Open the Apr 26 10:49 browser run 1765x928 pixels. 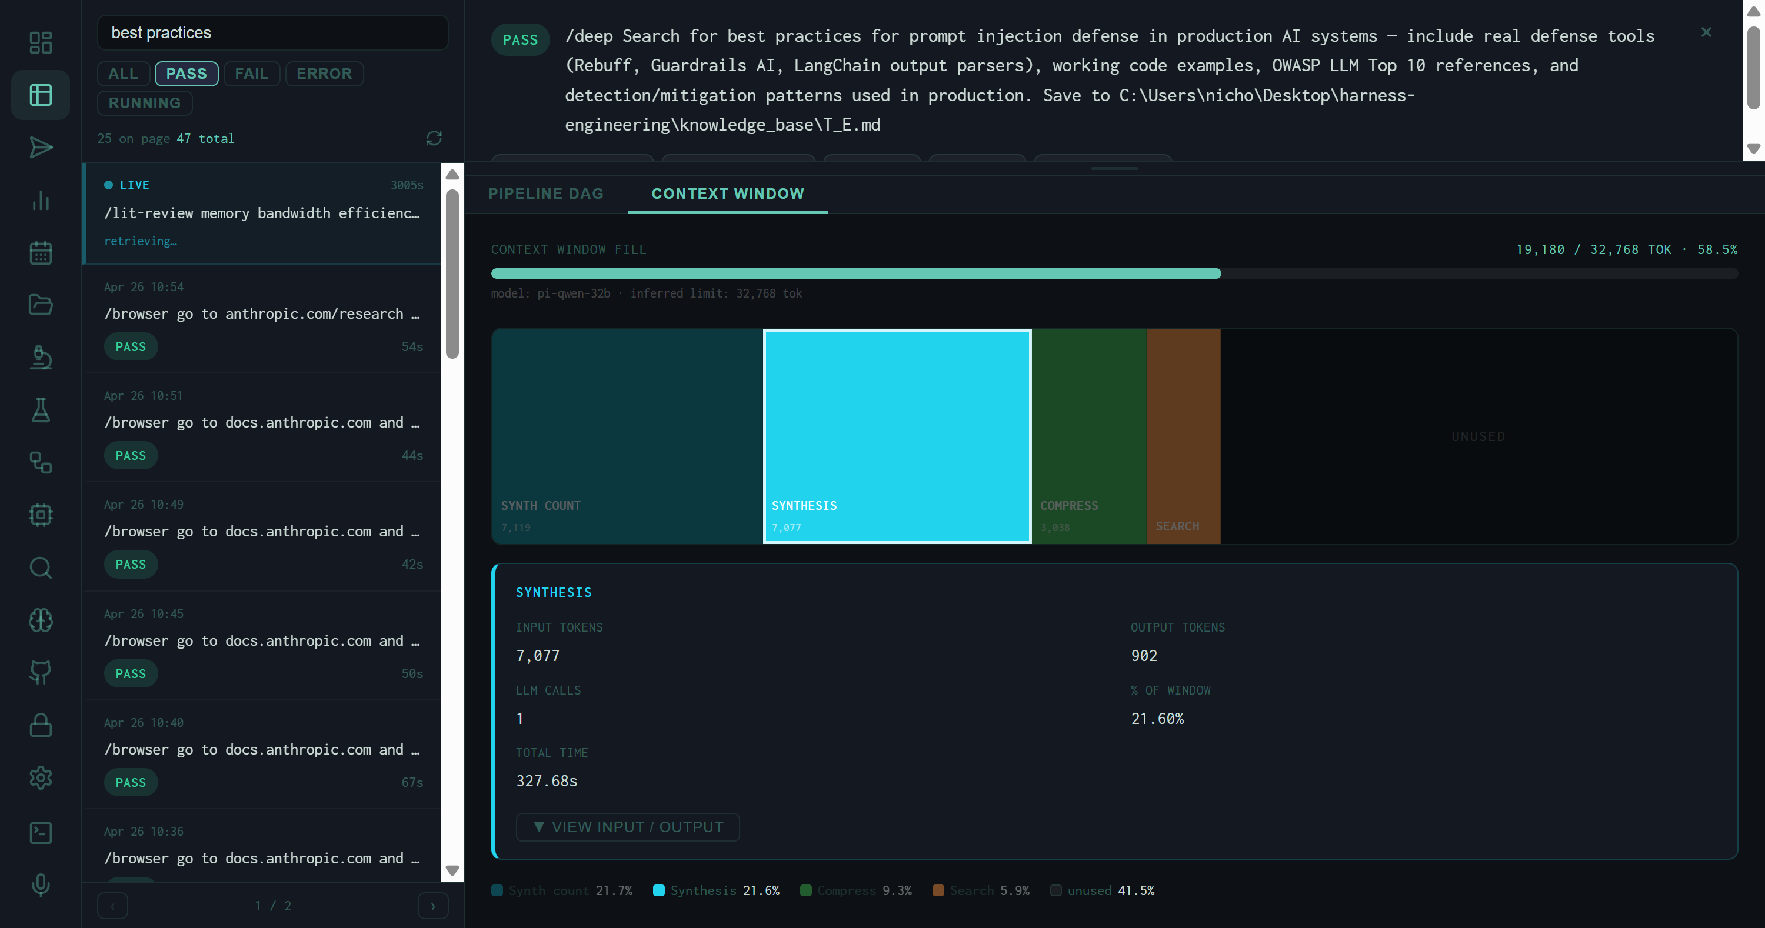[262, 536]
